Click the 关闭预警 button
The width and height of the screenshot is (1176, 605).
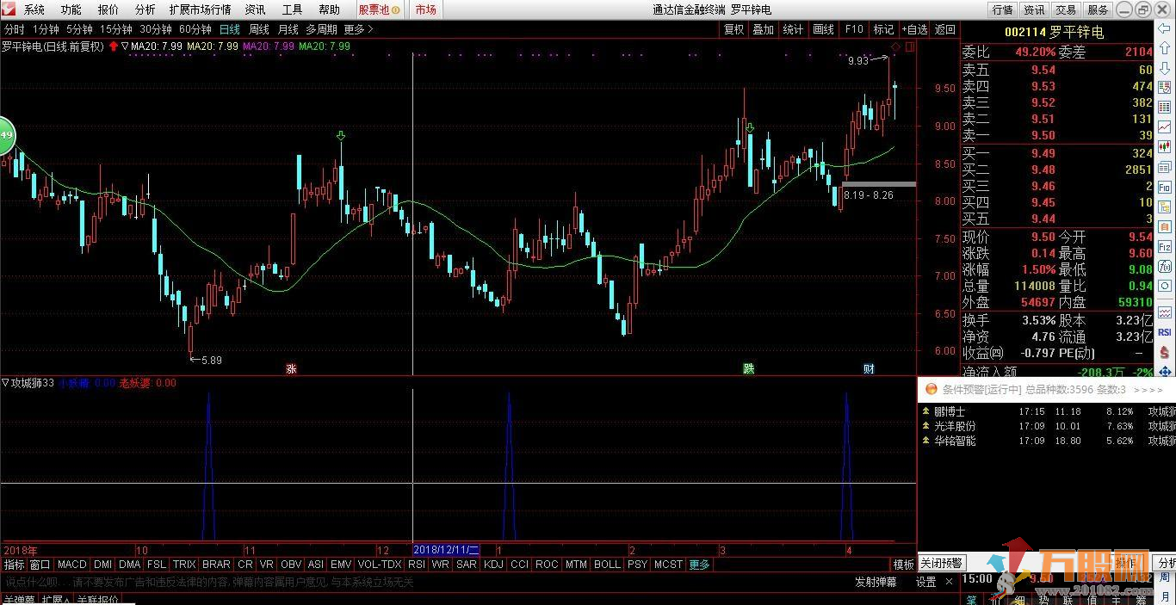[942, 564]
